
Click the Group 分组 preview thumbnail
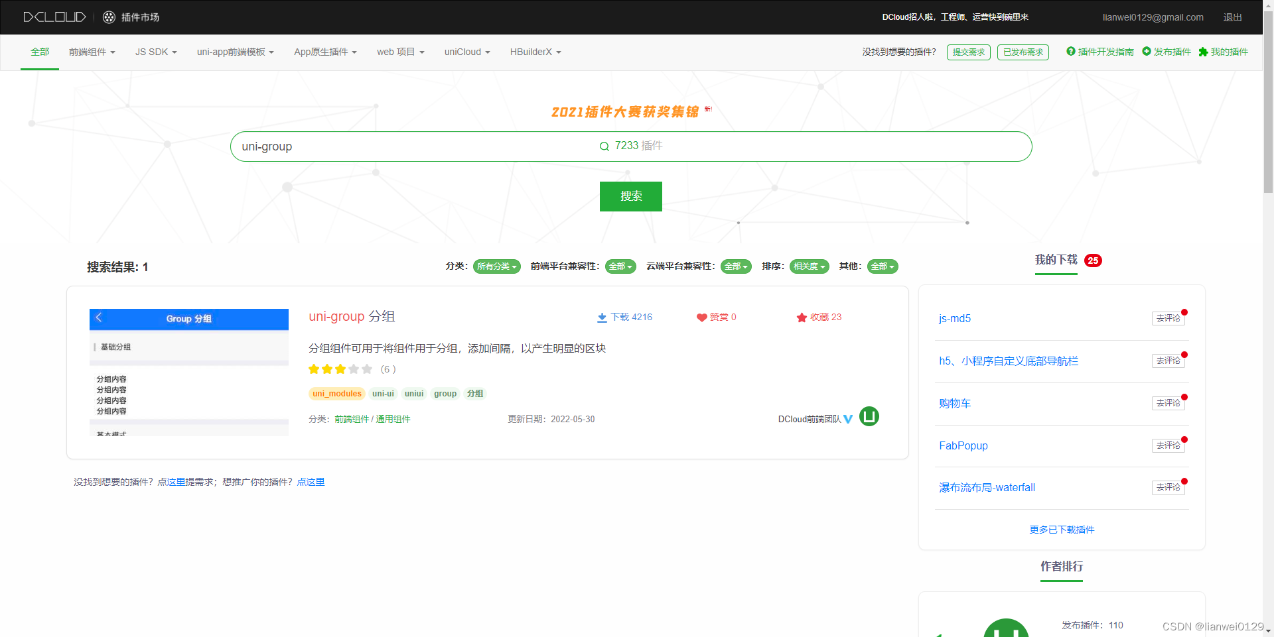pyautogui.click(x=189, y=373)
